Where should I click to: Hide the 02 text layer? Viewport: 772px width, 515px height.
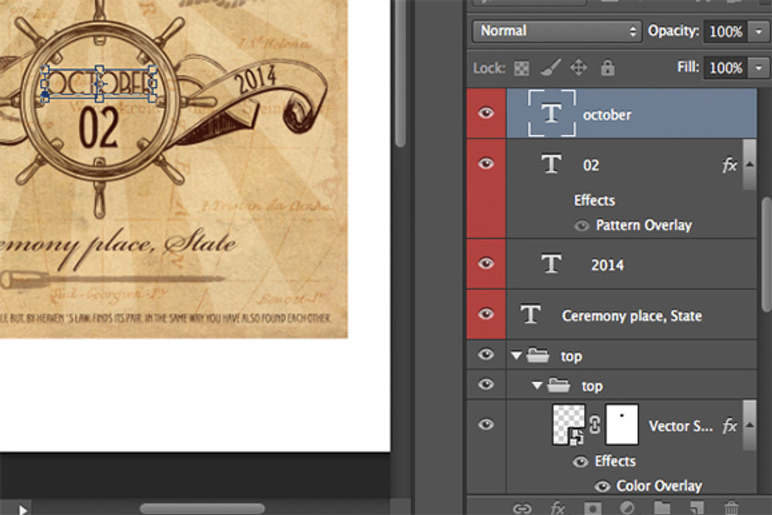[486, 164]
